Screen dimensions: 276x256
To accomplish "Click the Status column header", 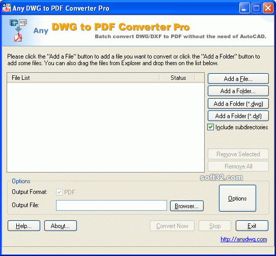I will click(x=177, y=78).
